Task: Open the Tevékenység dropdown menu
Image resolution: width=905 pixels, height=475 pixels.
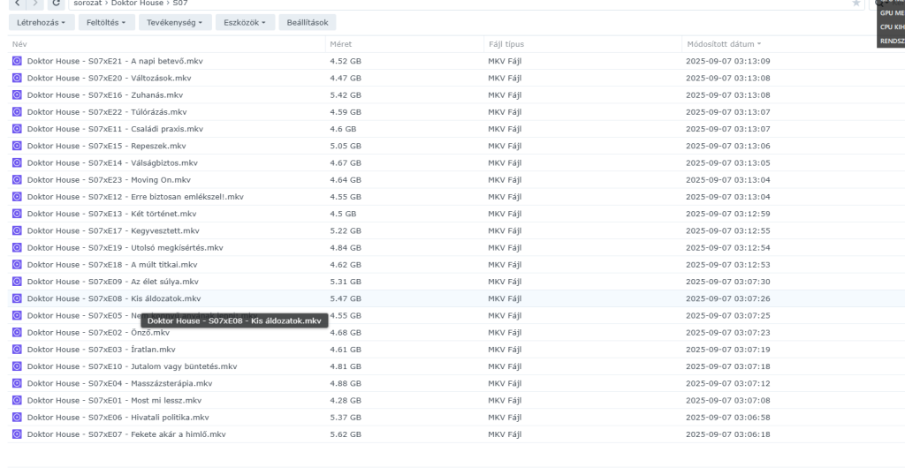Action: click(175, 22)
